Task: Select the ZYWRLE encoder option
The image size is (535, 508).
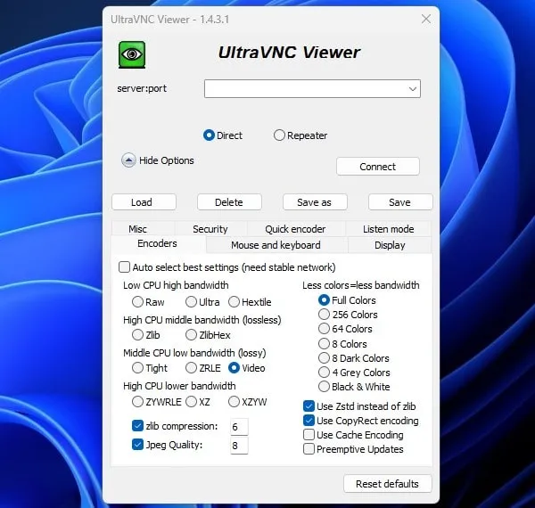Action: tap(137, 402)
